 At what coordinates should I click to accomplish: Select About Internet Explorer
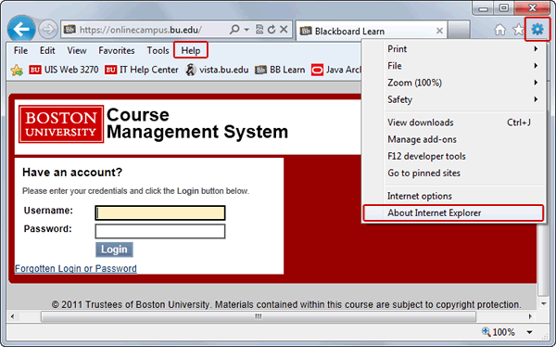point(453,212)
